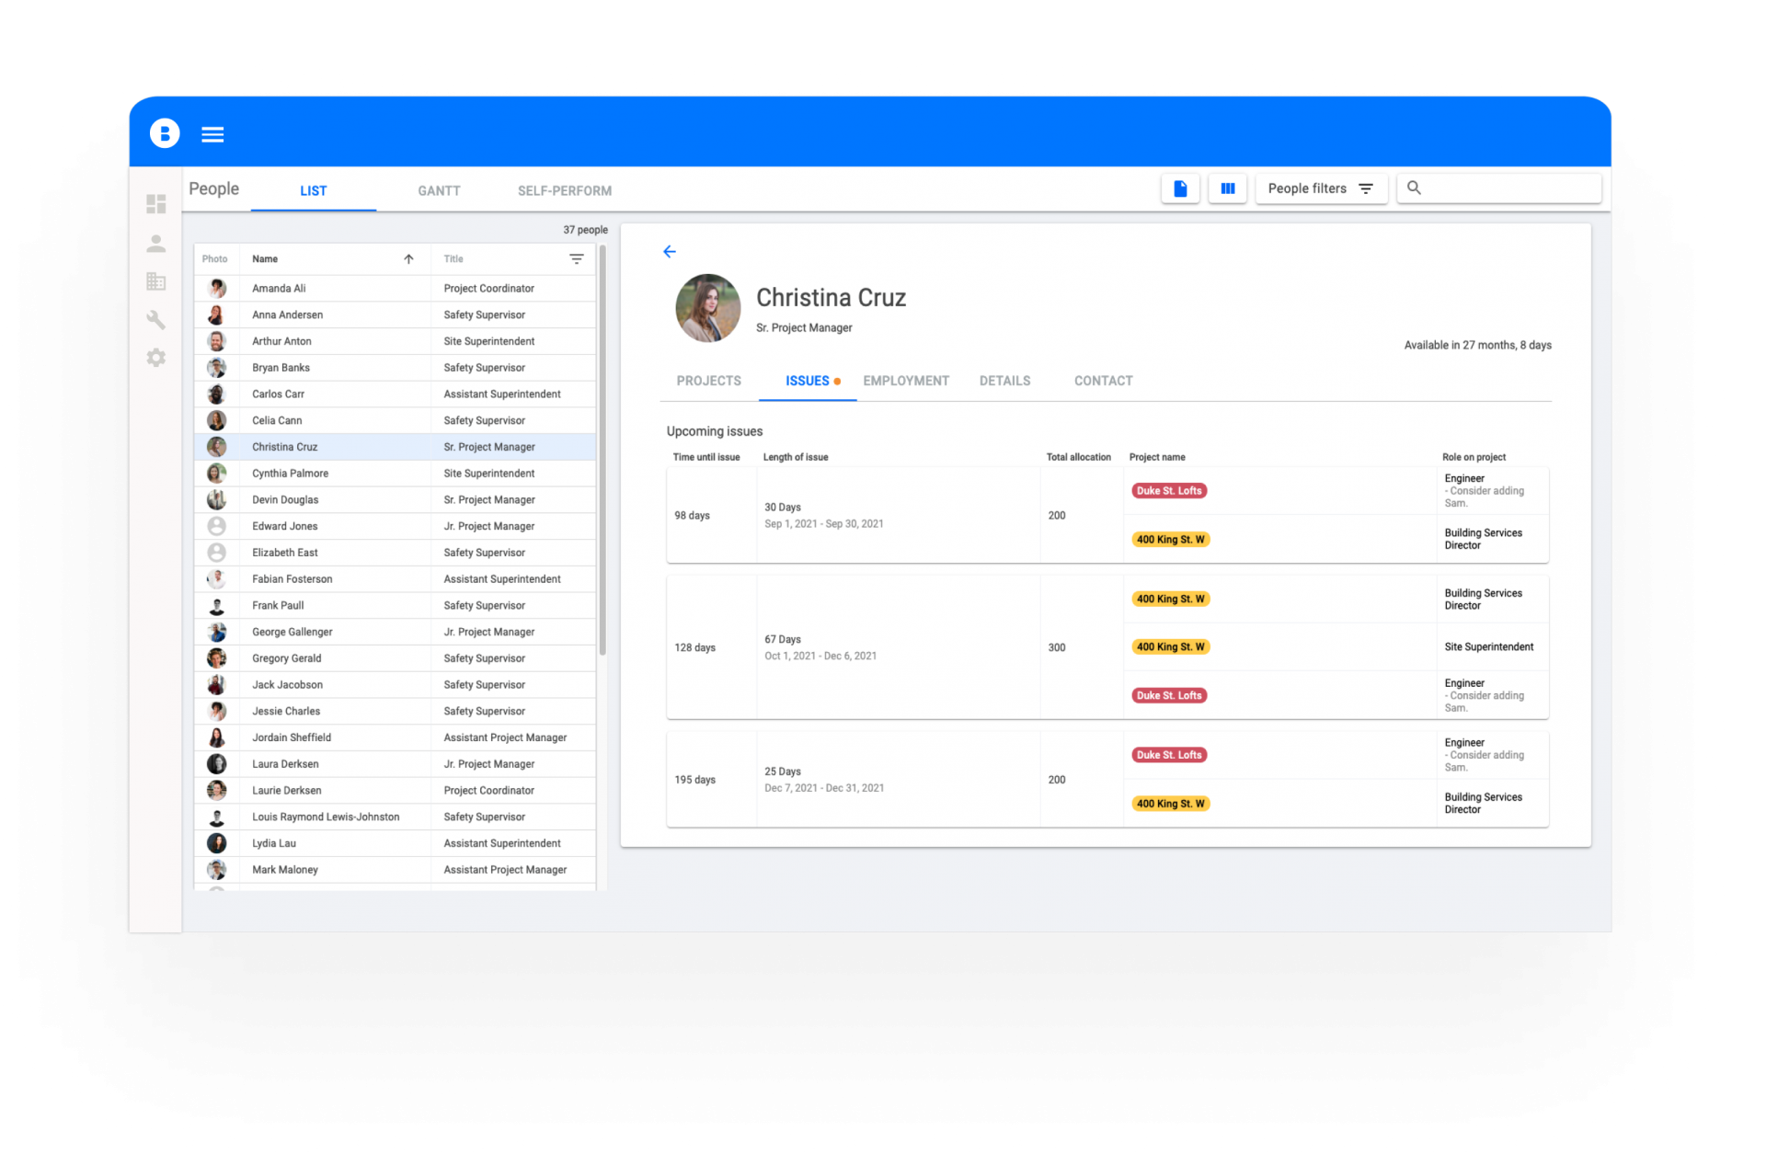The image size is (1766, 1154).
Task: Open the Title column filter icon
Action: (x=577, y=258)
